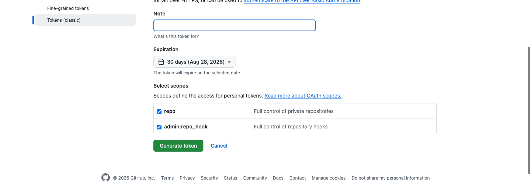
Task: Click the caret arrow on Expiration selector
Action: 229,62
